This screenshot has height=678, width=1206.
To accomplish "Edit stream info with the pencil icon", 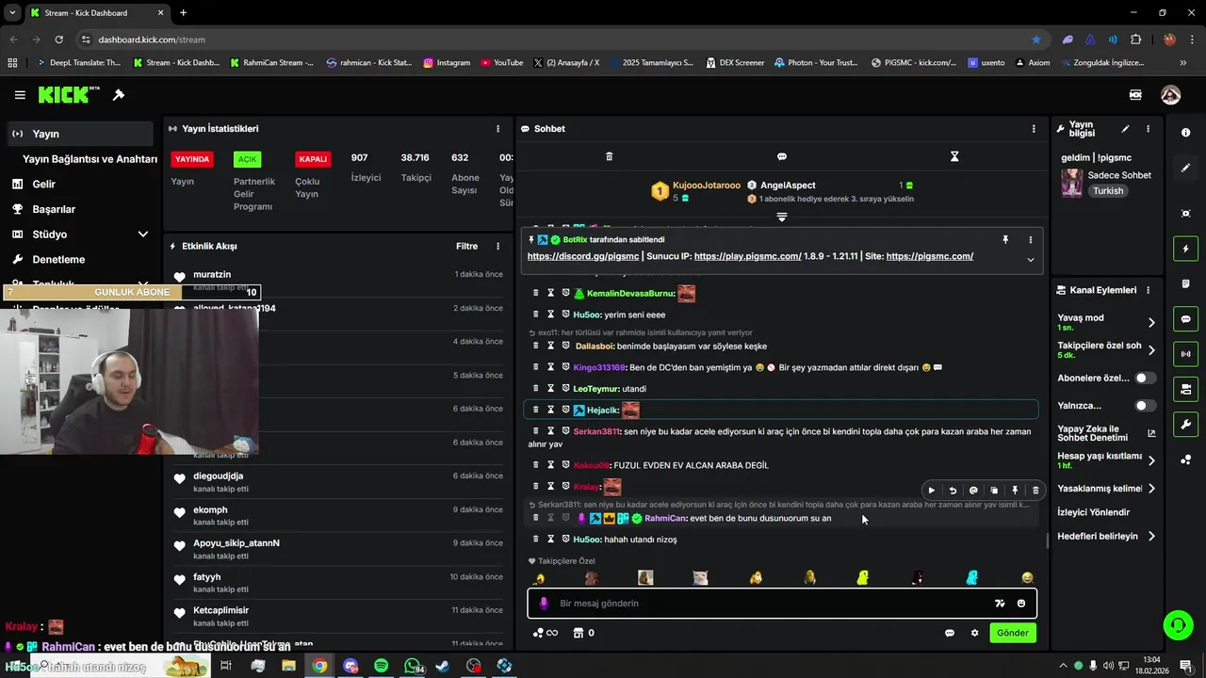I will (1125, 129).
